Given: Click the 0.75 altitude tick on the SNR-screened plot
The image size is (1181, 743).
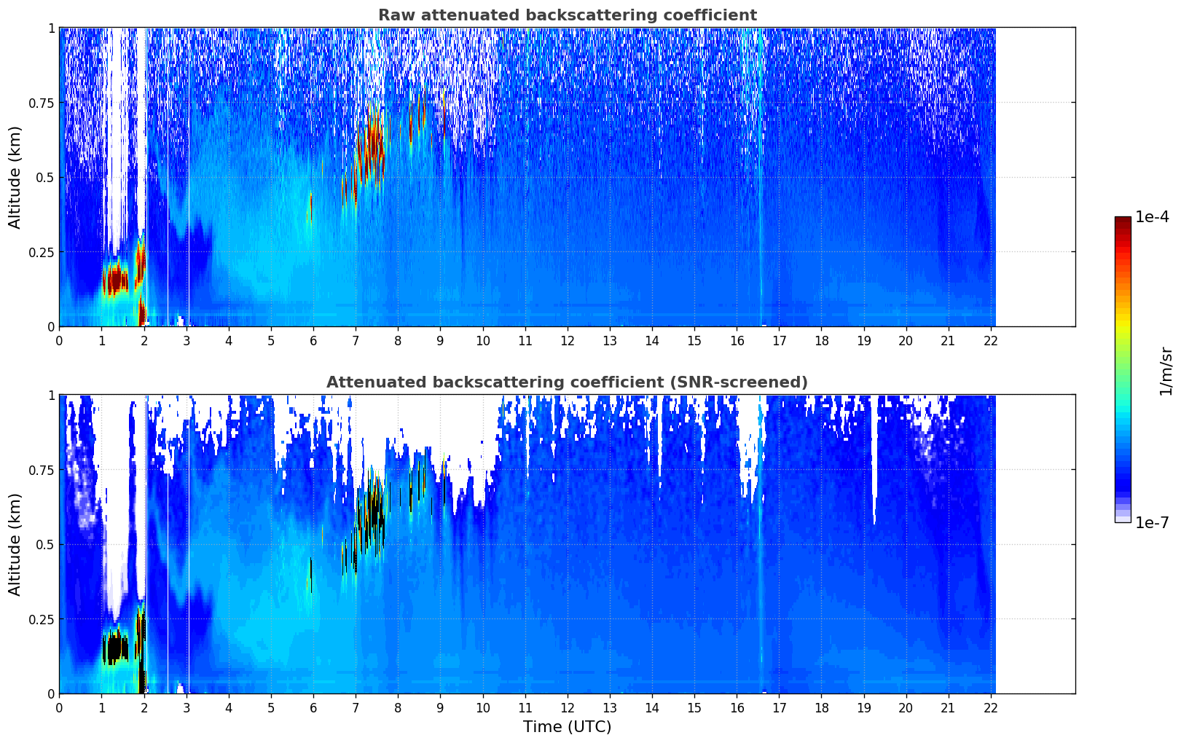Looking at the screenshot, I should (x=43, y=471).
